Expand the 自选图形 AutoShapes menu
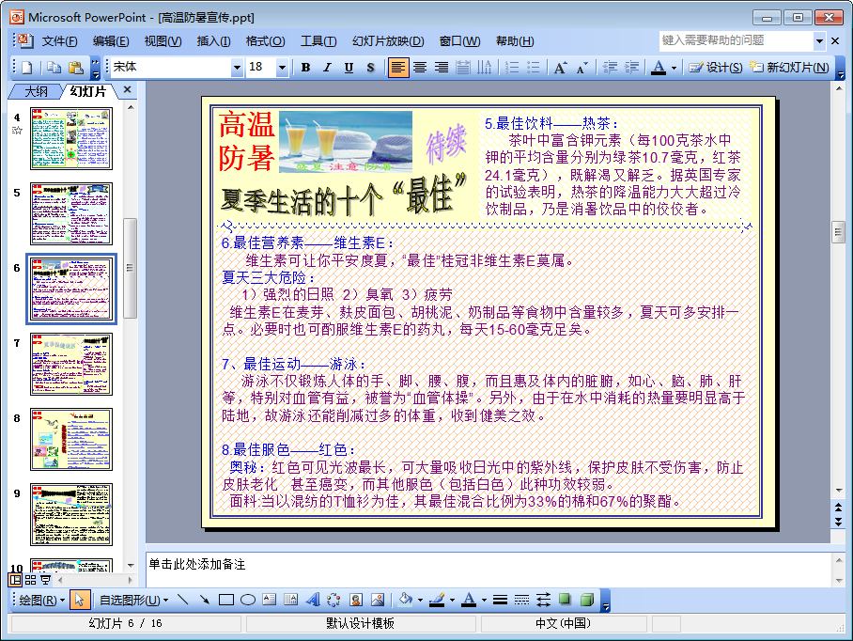The width and height of the screenshot is (853, 641). pos(134,600)
